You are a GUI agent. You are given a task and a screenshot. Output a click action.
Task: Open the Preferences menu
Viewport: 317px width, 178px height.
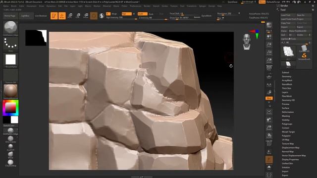pyautogui.click(x=135, y=6)
